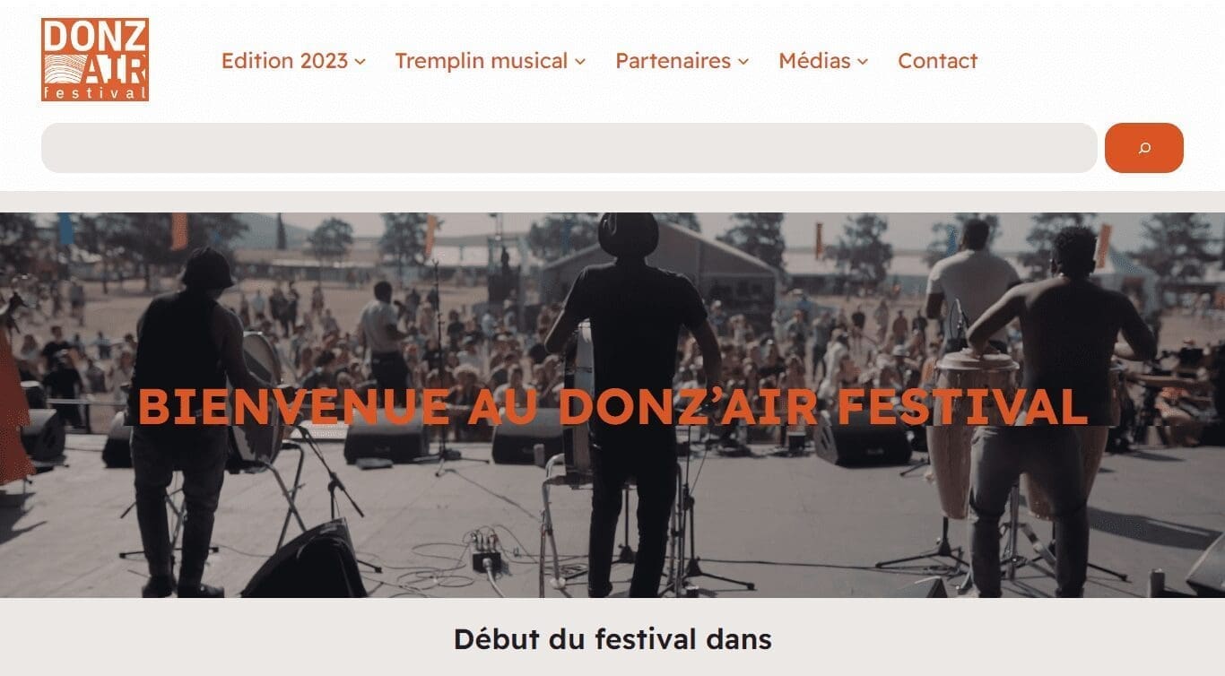1225x676 pixels.
Task: Select the Partenaires menu label
Action: click(x=673, y=61)
